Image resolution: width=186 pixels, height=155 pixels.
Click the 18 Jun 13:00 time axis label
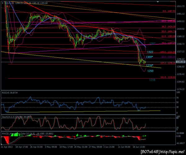(x=139, y=147)
